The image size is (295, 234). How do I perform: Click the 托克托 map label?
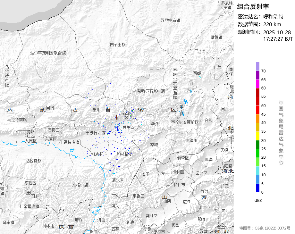(98, 154)
